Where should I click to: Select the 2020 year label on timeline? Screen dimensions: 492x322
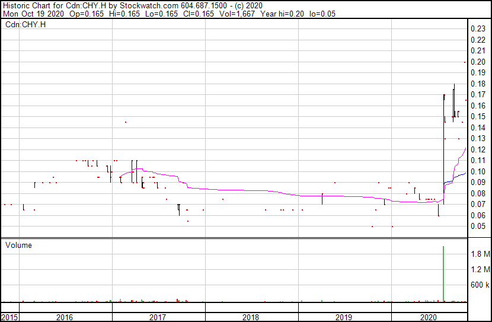coord(428,317)
